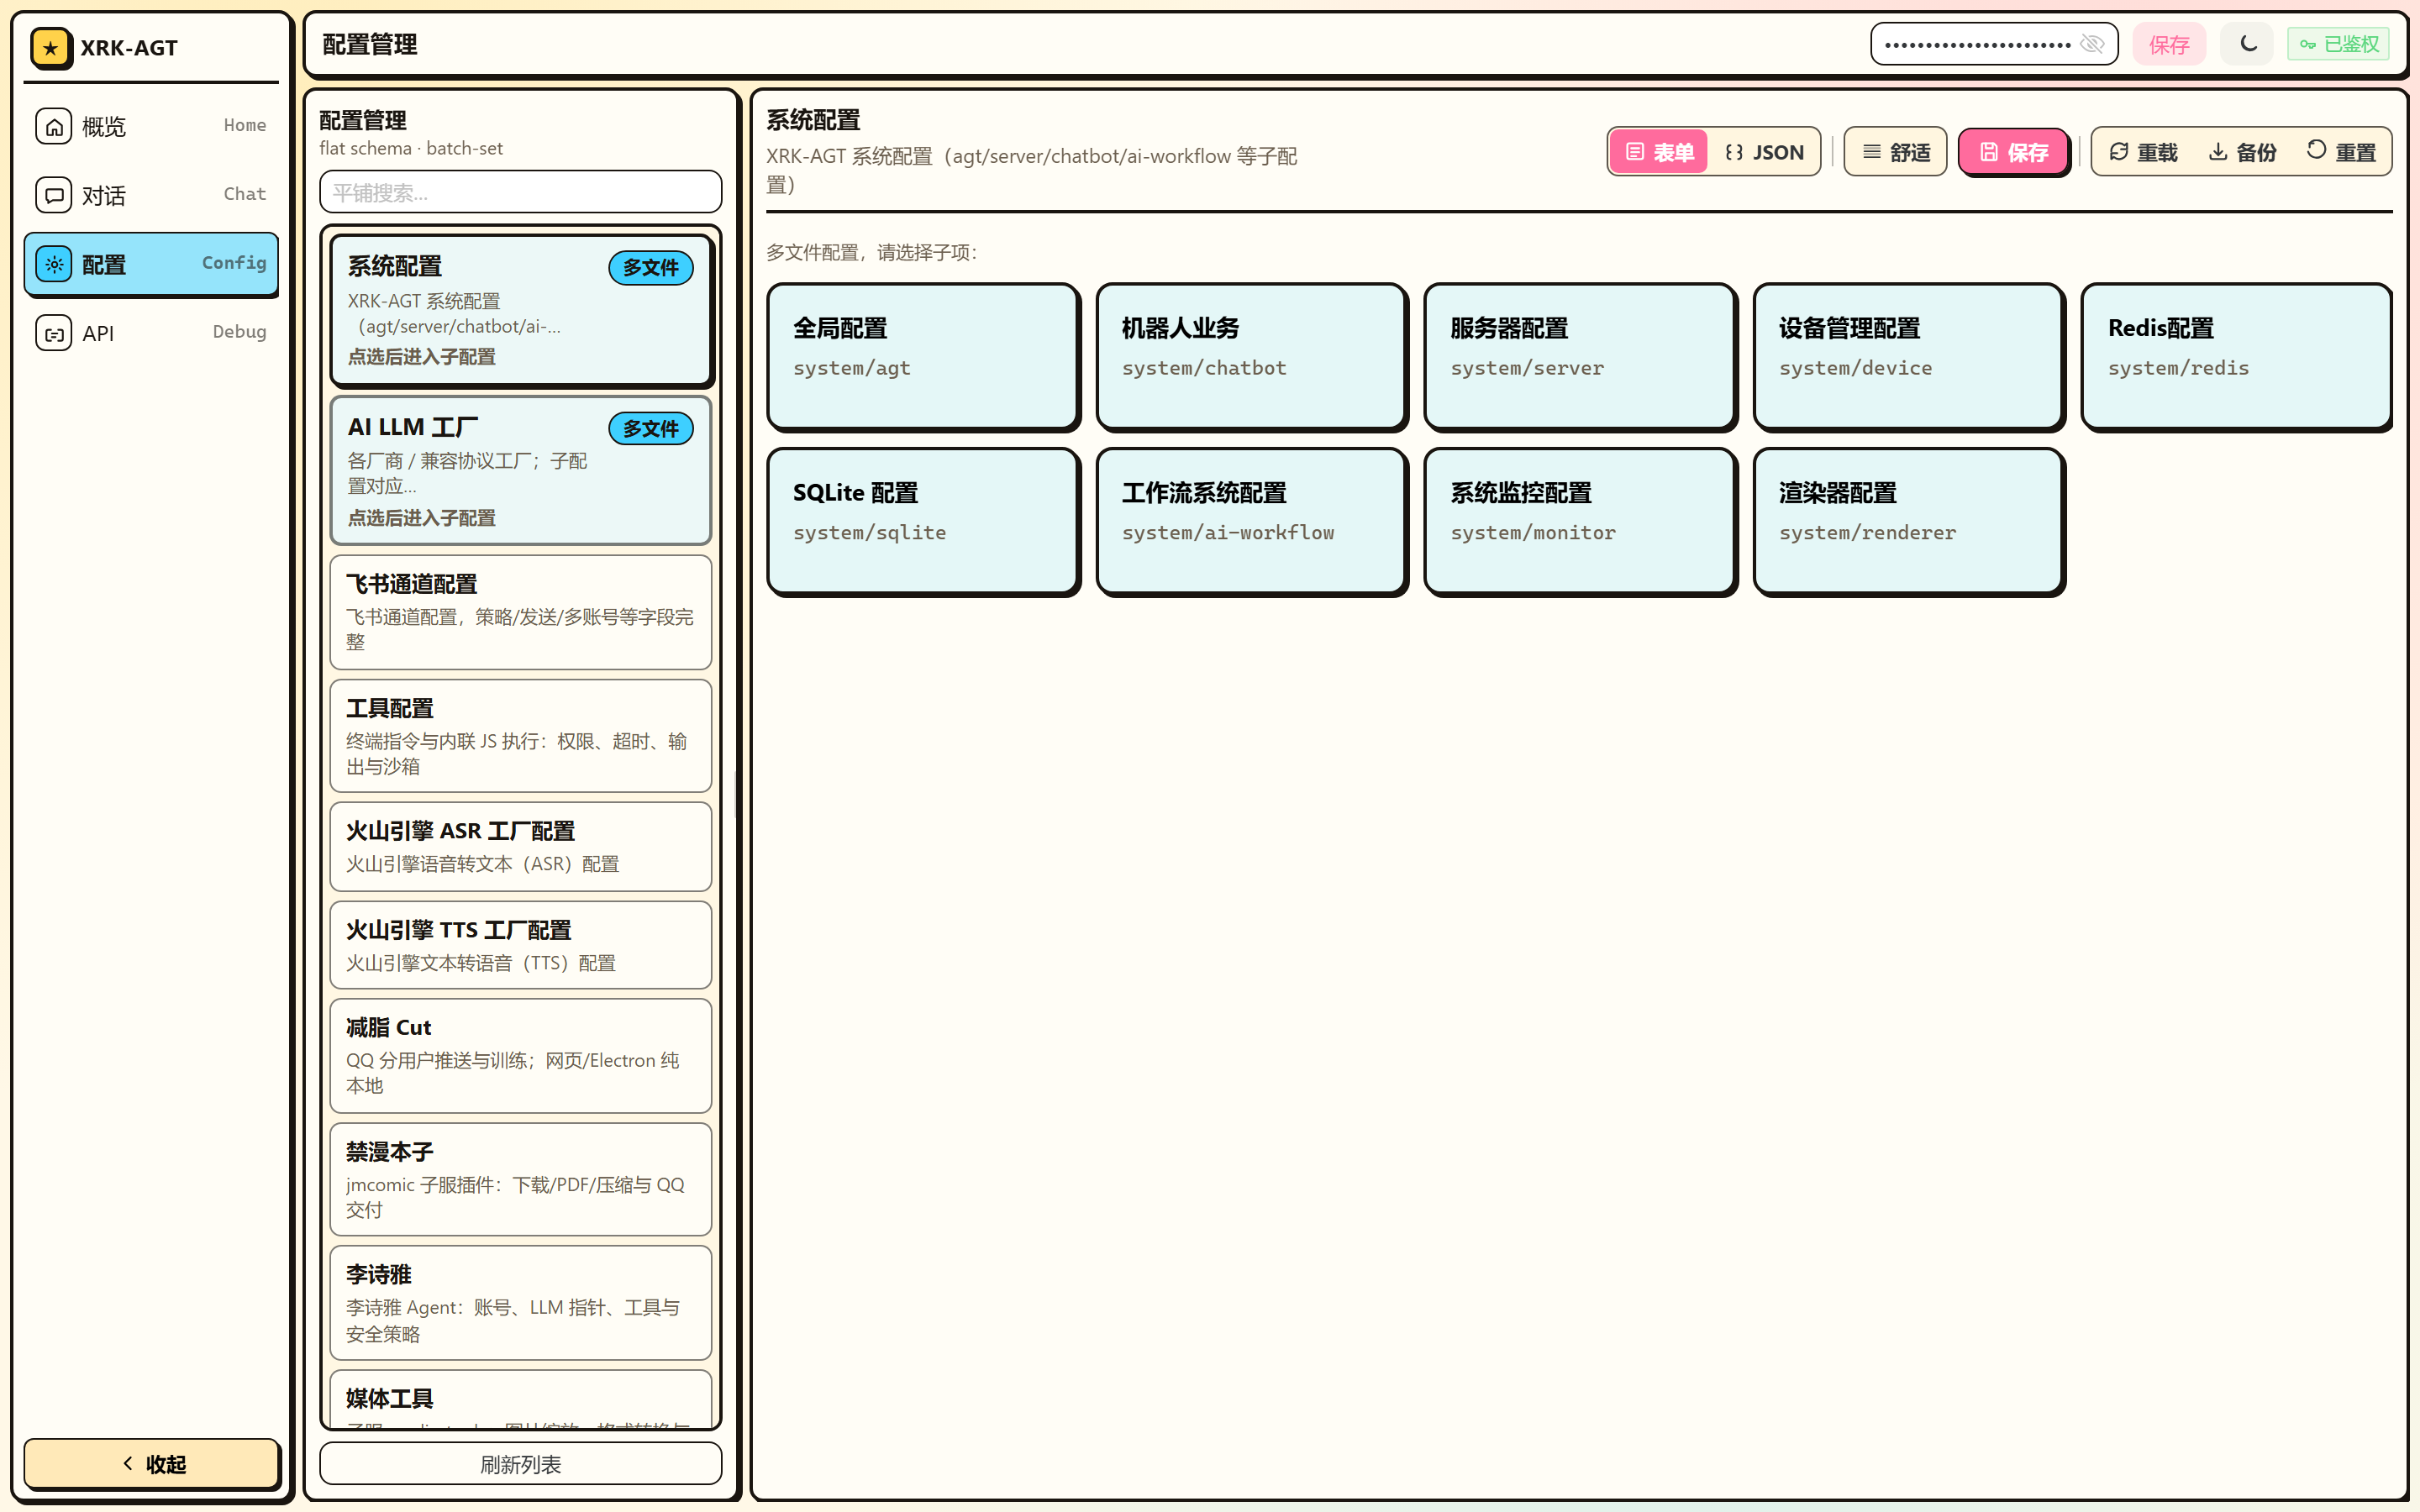Screen dimensions: 2420x1512
Task: Toggle 舒适 density mode
Action: (1895, 152)
